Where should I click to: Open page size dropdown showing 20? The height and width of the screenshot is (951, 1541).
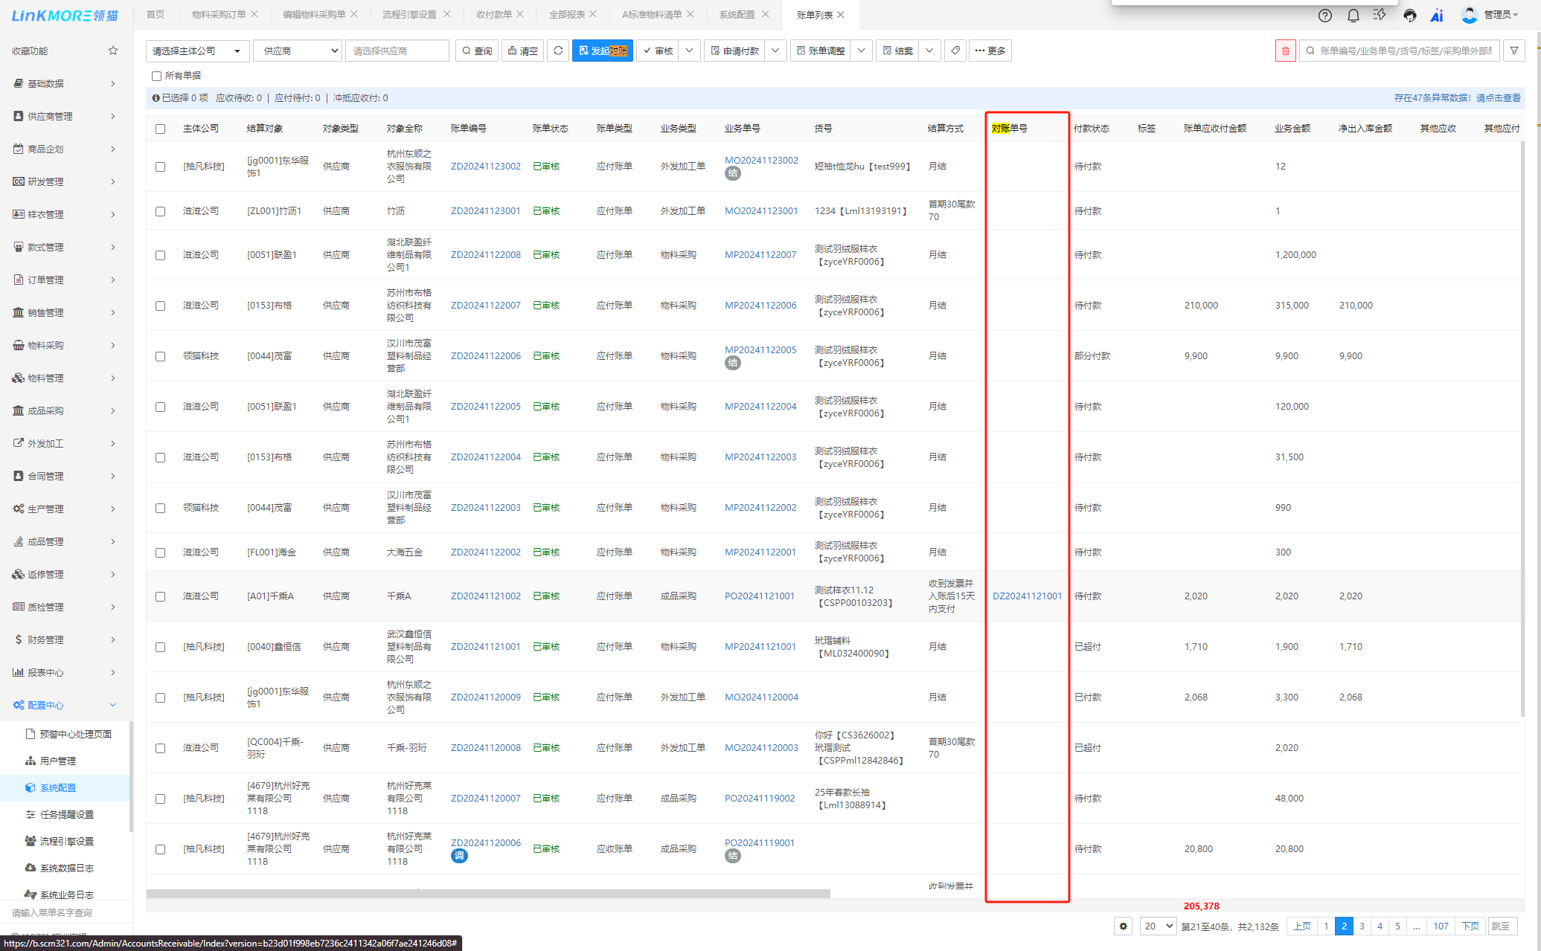[x=1159, y=926]
